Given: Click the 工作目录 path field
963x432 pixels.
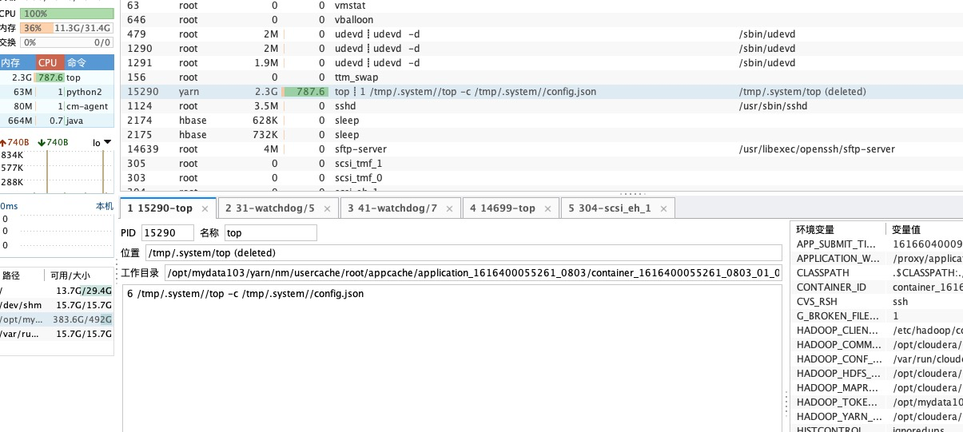Looking at the screenshot, I should tap(473, 273).
